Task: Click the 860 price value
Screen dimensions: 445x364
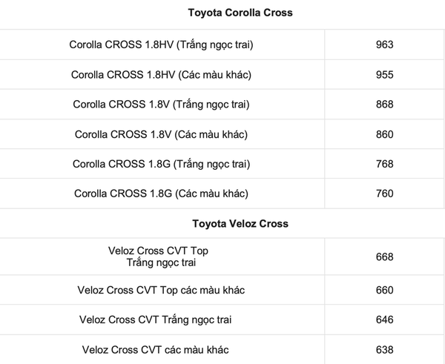Action: pos(384,134)
